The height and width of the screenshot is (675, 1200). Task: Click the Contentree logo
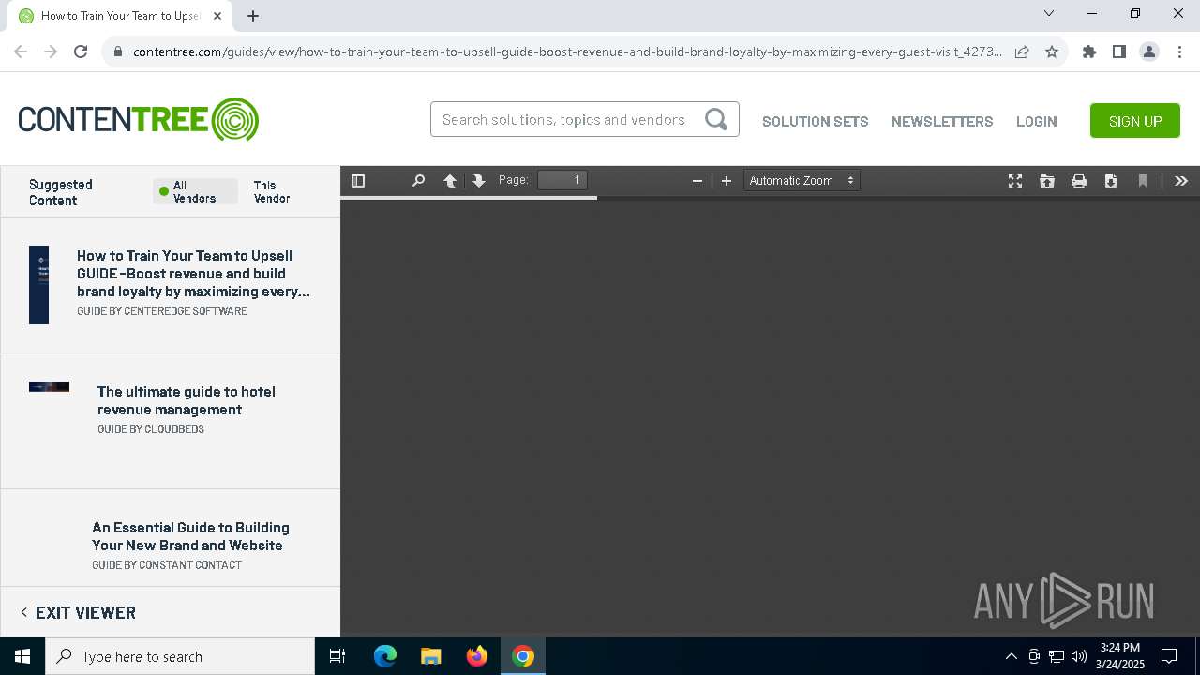139,120
